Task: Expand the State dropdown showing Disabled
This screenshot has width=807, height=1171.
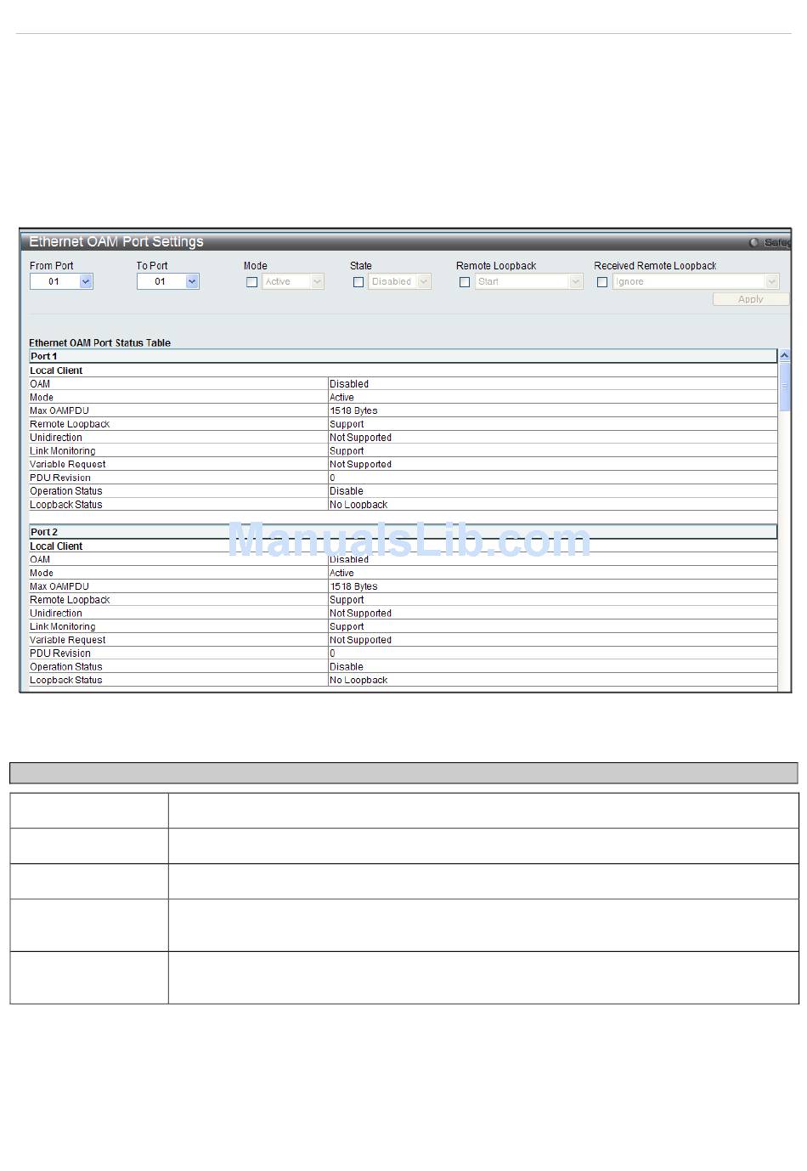Action: pos(400,281)
